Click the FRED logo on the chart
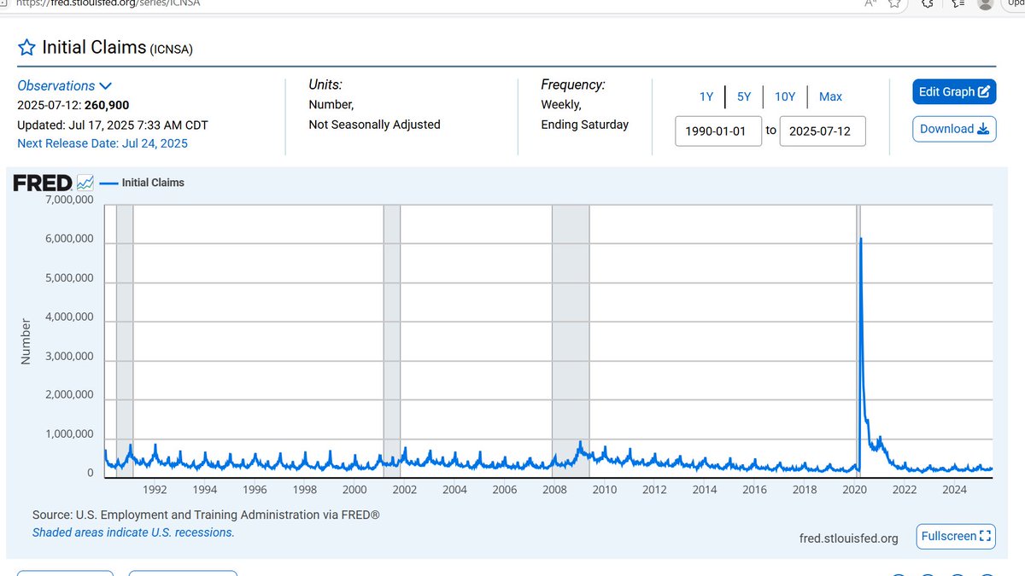The height and width of the screenshot is (576, 1025). coord(43,183)
